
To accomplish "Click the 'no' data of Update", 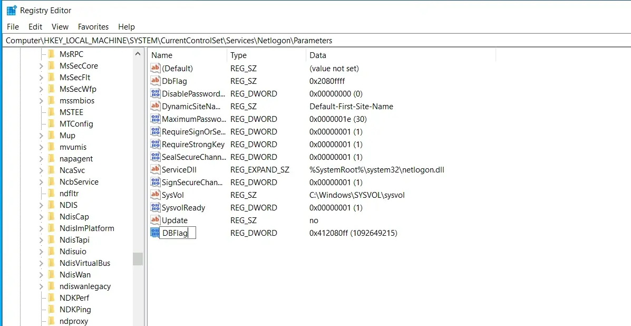I will pyautogui.click(x=314, y=220).
